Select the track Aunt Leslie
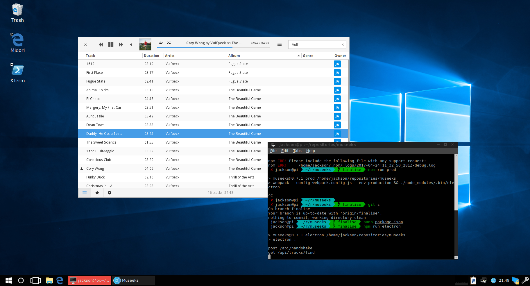530x286 pixels. point(213,116)
